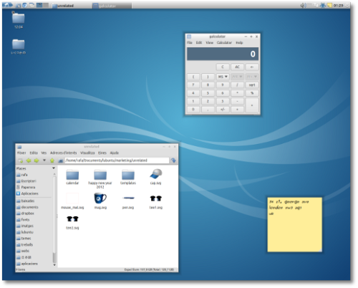Open the Calculator menu in galculator
Viewport: 358px width, 288px height.
pos(224,42)
